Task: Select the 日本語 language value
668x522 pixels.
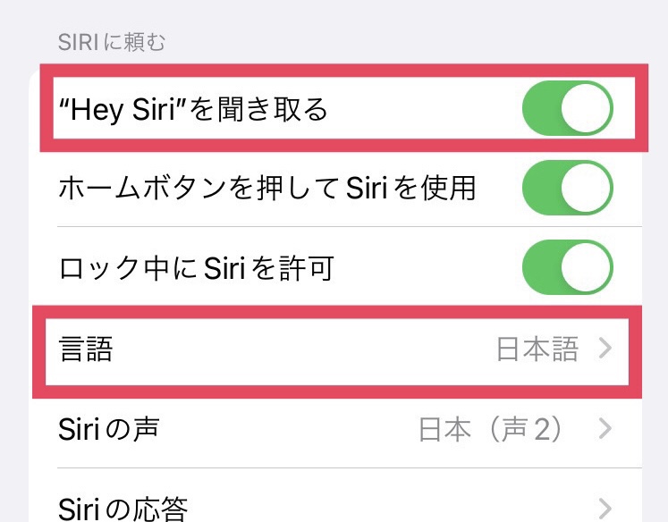Action: 538,349
